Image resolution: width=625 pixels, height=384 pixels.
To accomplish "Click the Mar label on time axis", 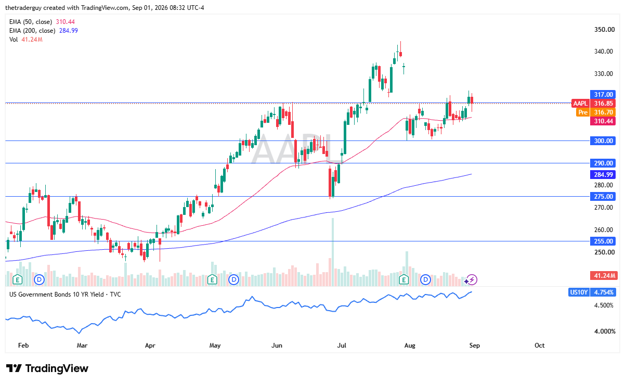I will (x=83, y=345).
